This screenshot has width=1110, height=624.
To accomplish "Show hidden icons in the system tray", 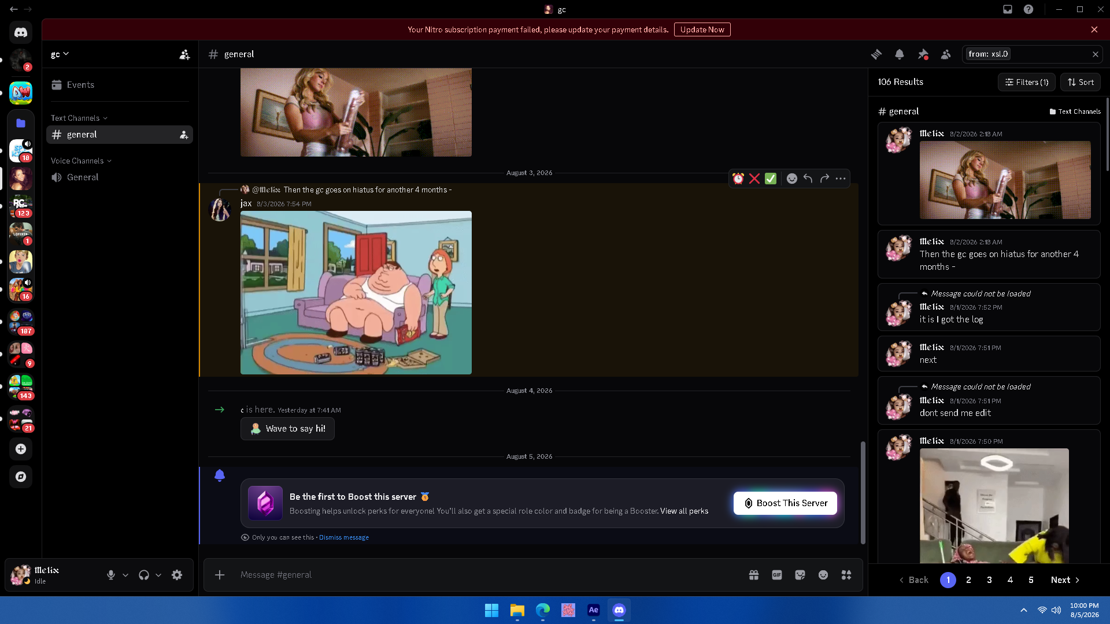I will [1024, 610].
